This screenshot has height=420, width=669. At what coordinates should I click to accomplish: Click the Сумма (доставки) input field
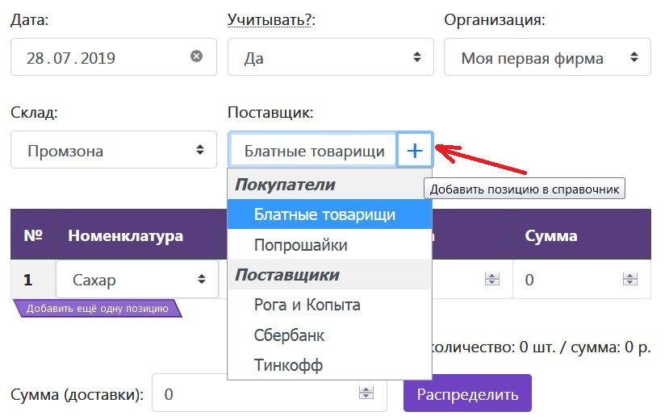pos(254,394)
